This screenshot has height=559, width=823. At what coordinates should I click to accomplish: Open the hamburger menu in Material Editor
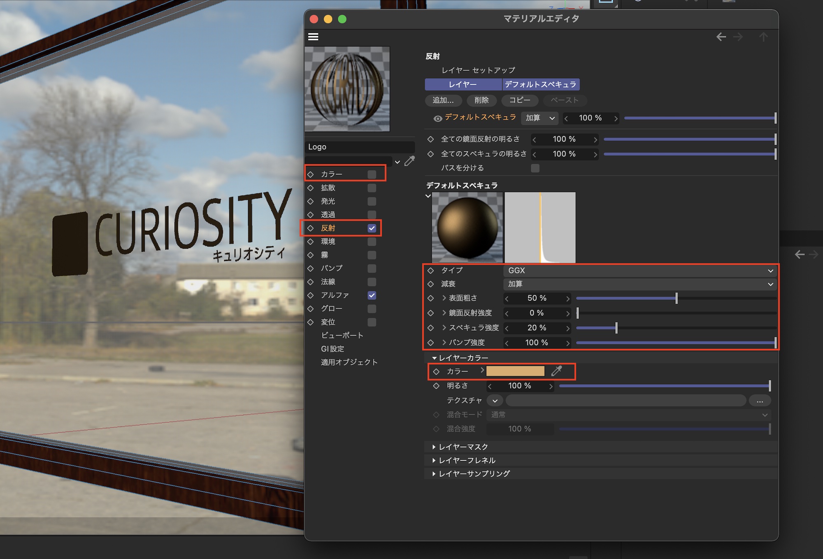pyautogui.click(x=313, y=37)
